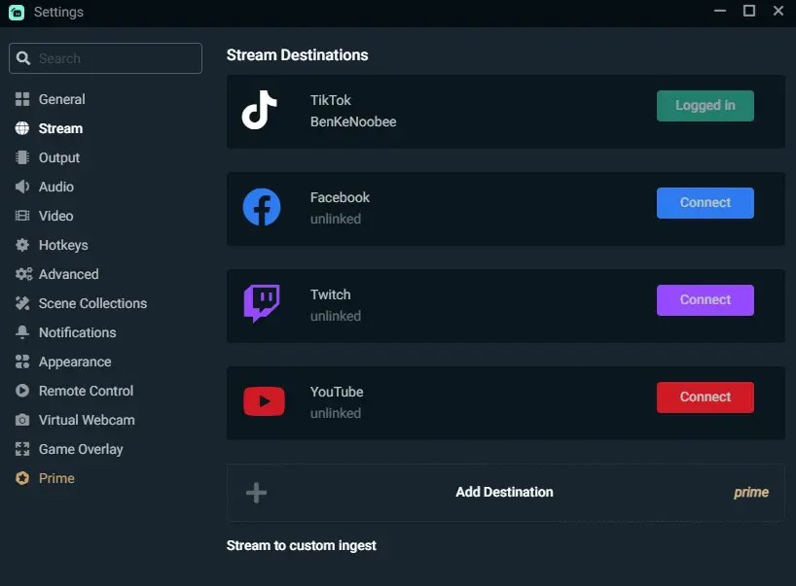Click the Hotkeys gear icon
The width and height of the screenshot is (796, 586).
pos(19,244)
